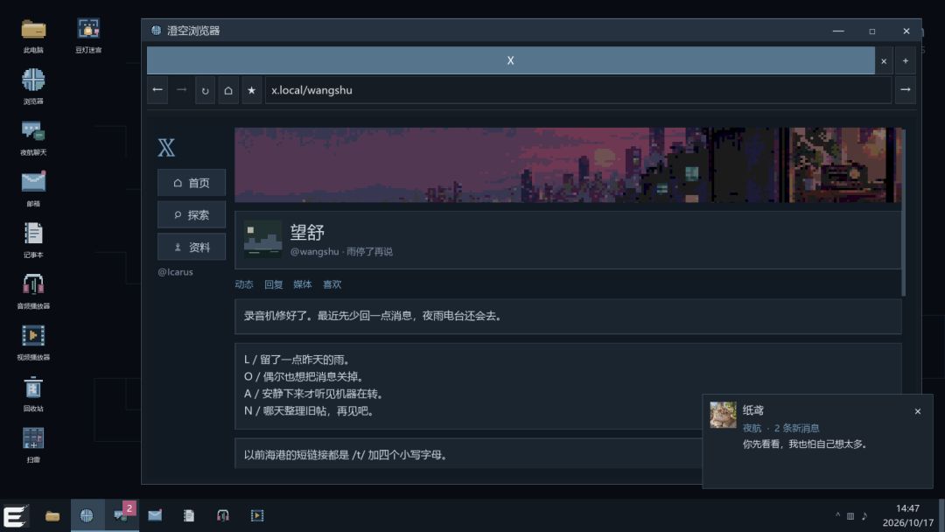The width and height of the screenshot is (945, 532).
Task: Open the 此电脑 desktop icon
Action: point(33,36)
